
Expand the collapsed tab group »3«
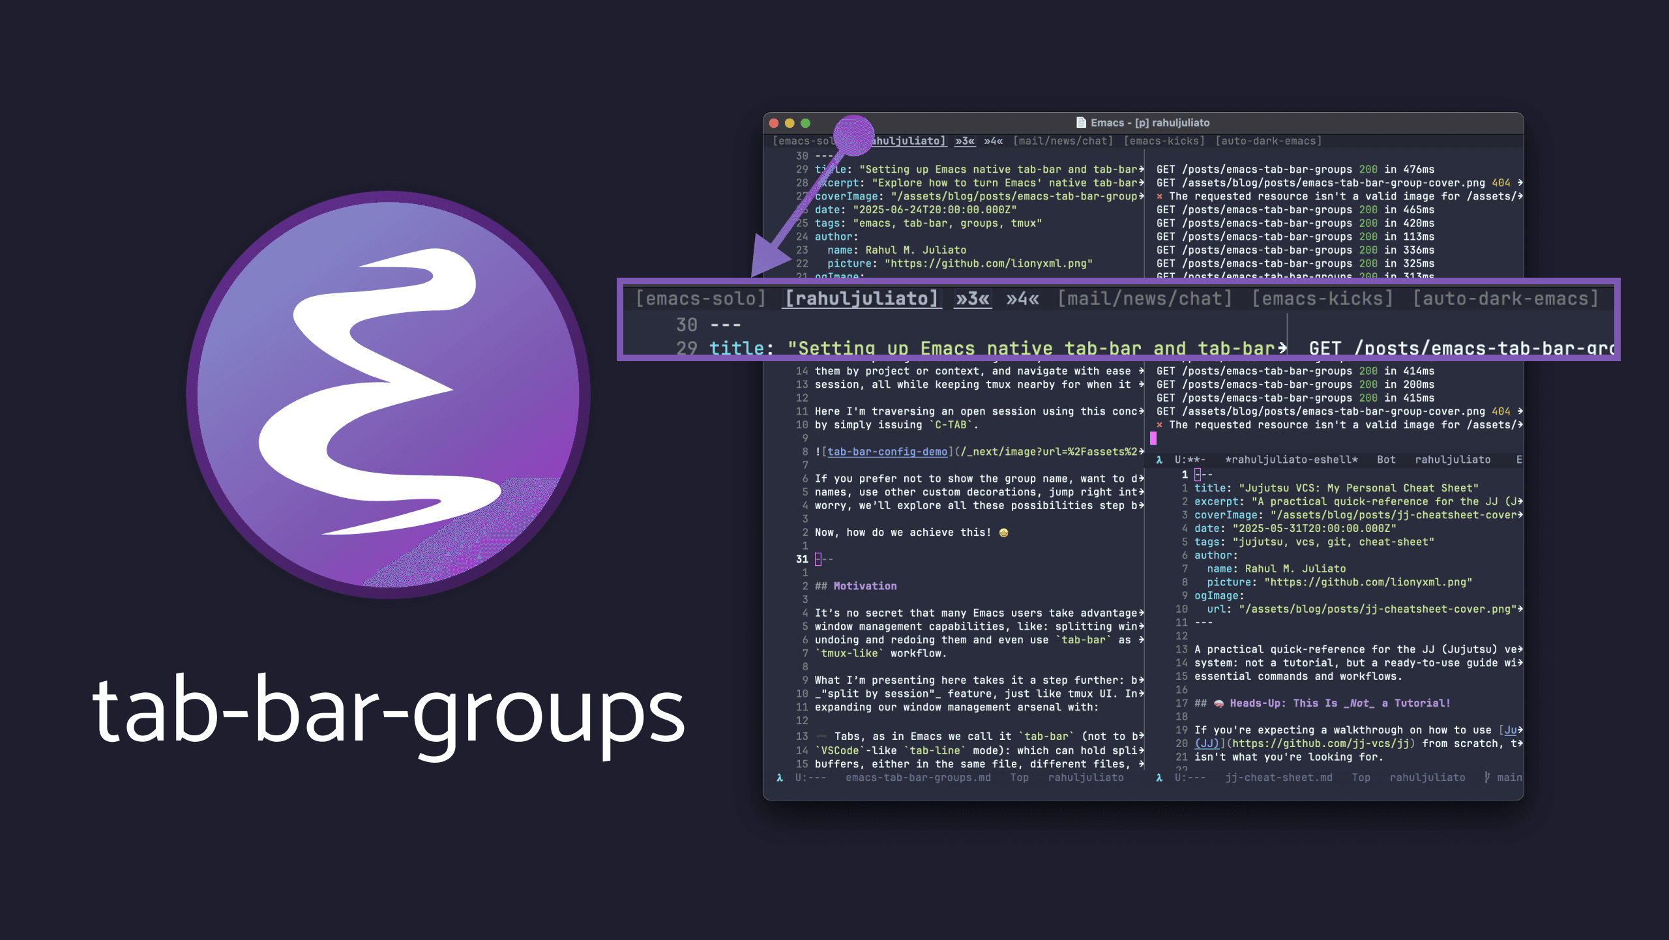tap(971, 299)
